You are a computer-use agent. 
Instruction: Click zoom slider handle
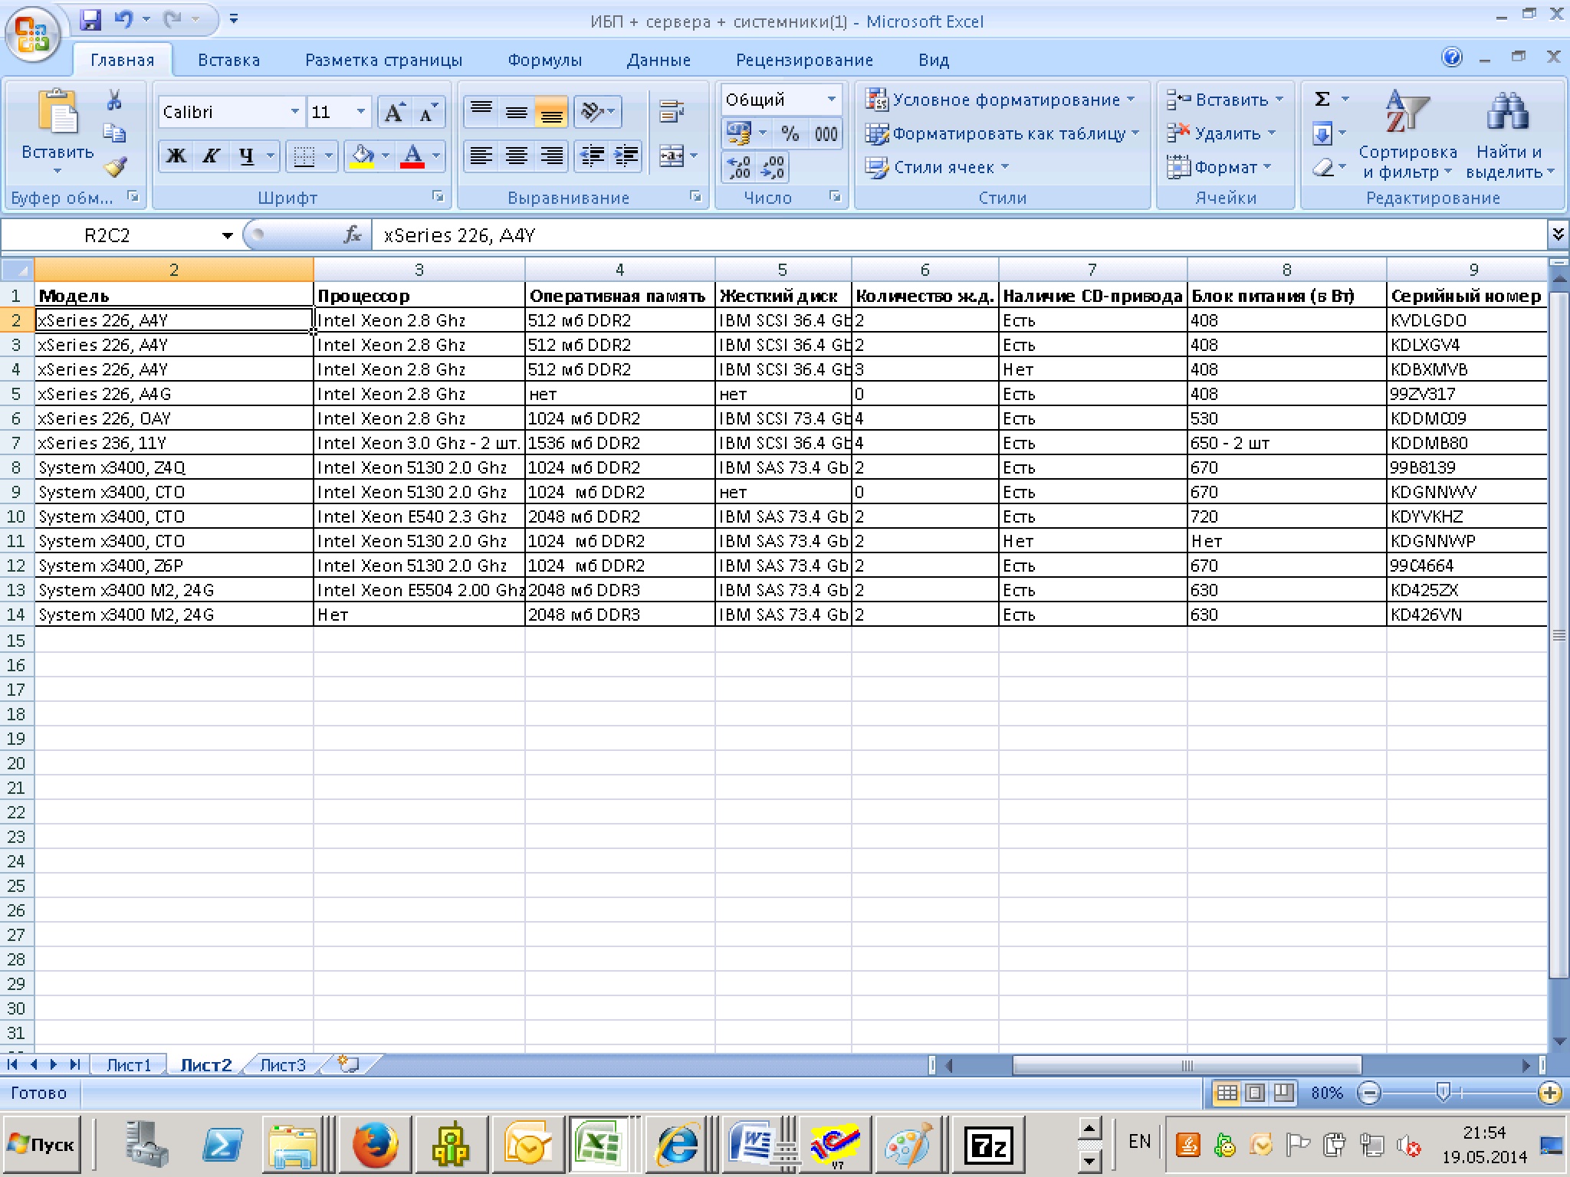click(x=1444, y=1093)
